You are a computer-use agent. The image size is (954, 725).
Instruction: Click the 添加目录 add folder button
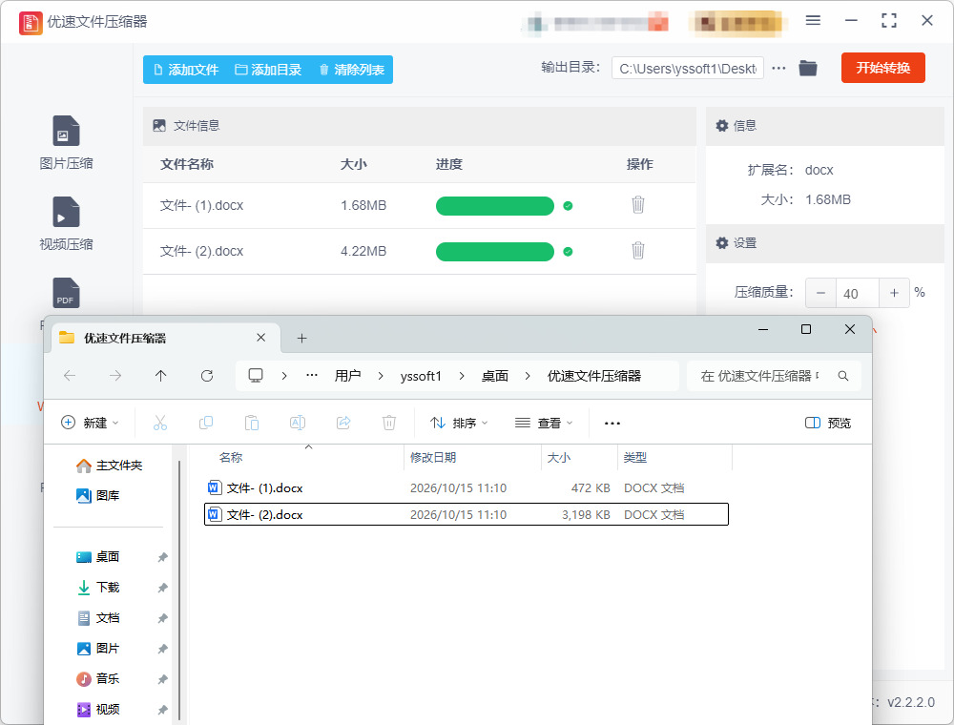pyautogui.click(x=268, y=70)
